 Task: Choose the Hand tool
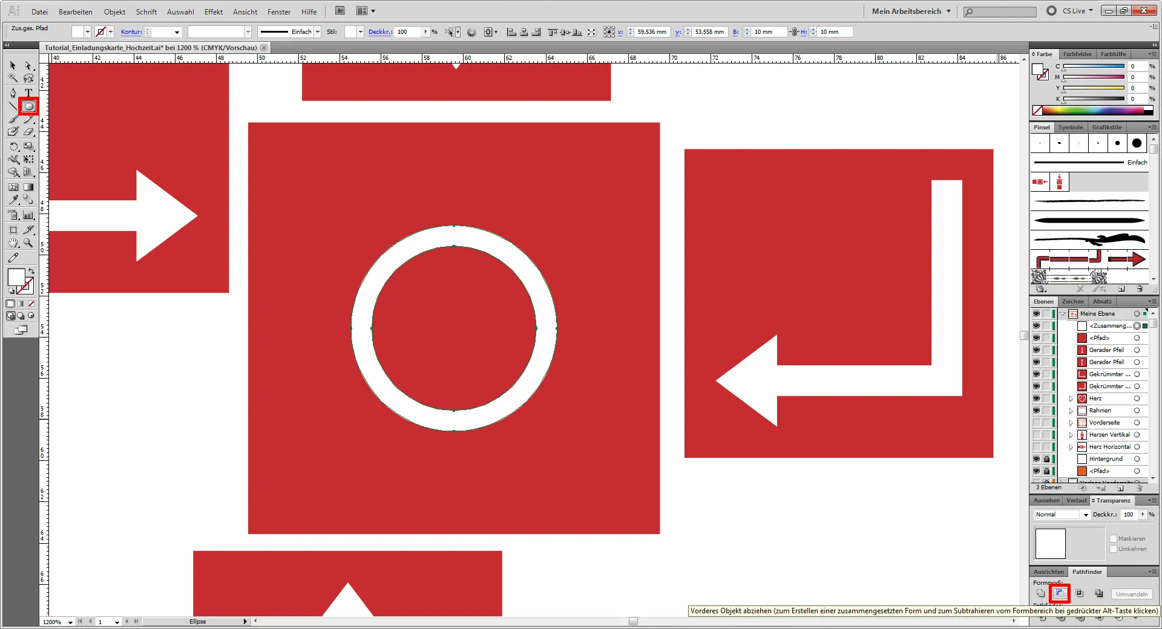(13, 243)
